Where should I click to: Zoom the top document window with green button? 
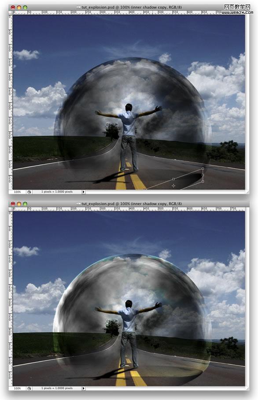[25, 8]
